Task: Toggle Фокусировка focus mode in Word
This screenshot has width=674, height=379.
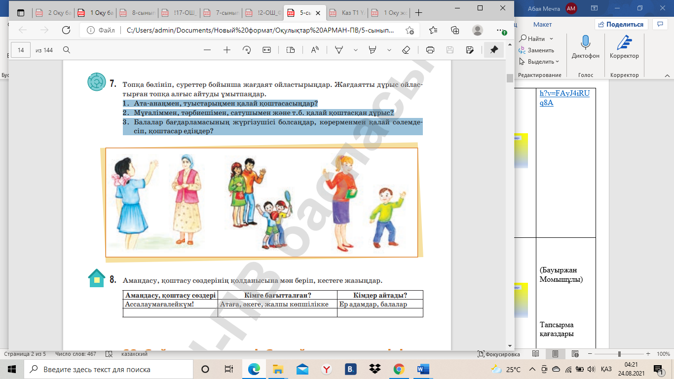Action: tap(499, 354)
